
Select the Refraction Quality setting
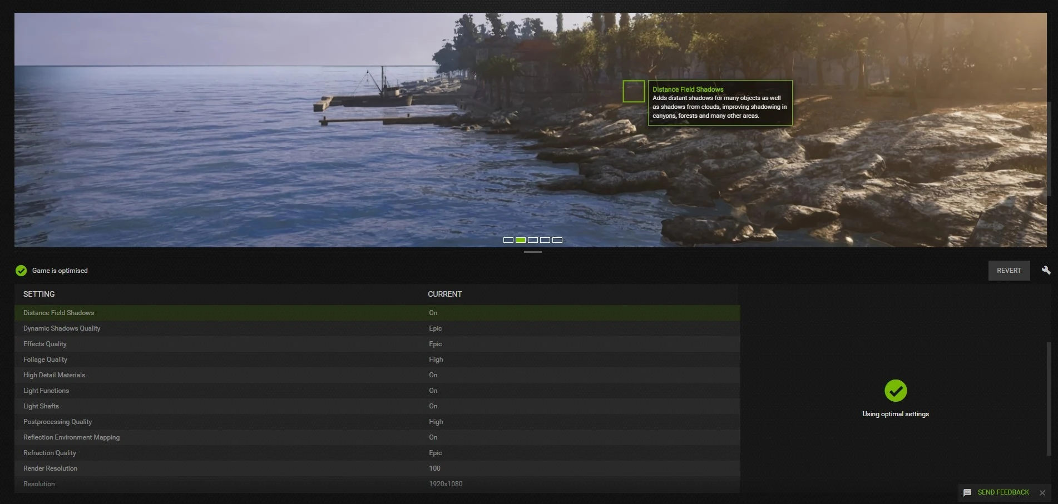pyautogui.click(x=377, y=453)
